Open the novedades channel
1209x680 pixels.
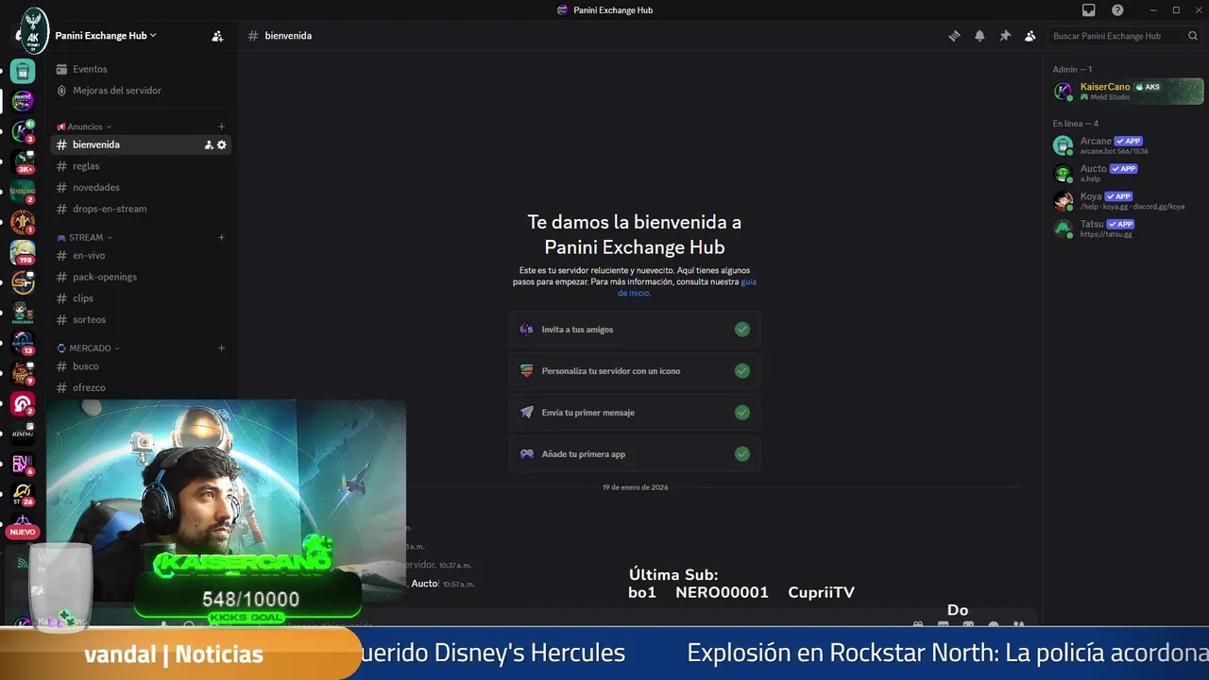(x=141, y=187)
